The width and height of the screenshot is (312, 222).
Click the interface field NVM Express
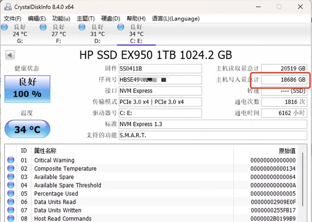click(x=160, y=91)
